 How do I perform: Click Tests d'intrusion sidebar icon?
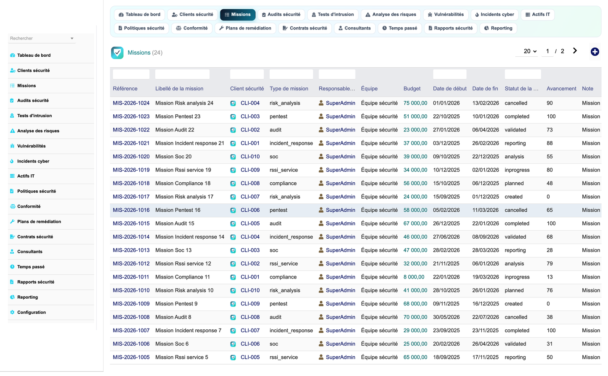pyautogui.click(x=12, y=116)
